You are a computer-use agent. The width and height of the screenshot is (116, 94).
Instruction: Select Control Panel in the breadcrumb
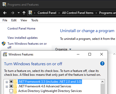(x=47, y=13)
